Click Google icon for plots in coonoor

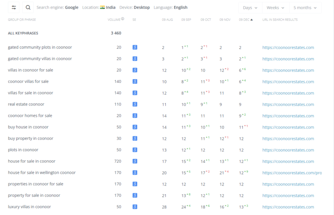coord(135,150)
